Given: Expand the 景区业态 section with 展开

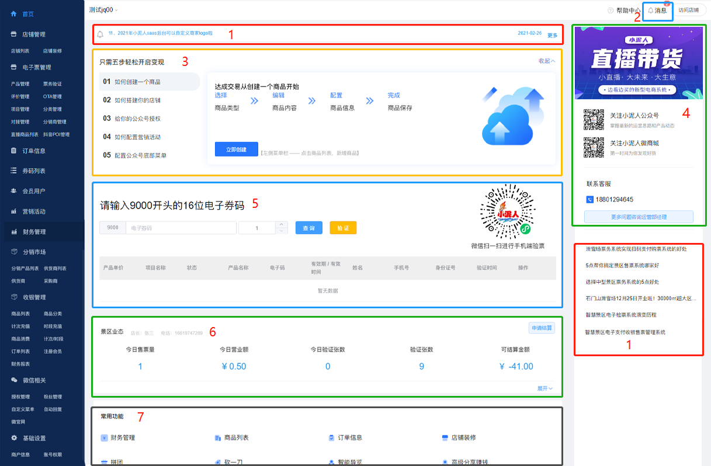Looking at the screenshot, I should tap(544, 388).
